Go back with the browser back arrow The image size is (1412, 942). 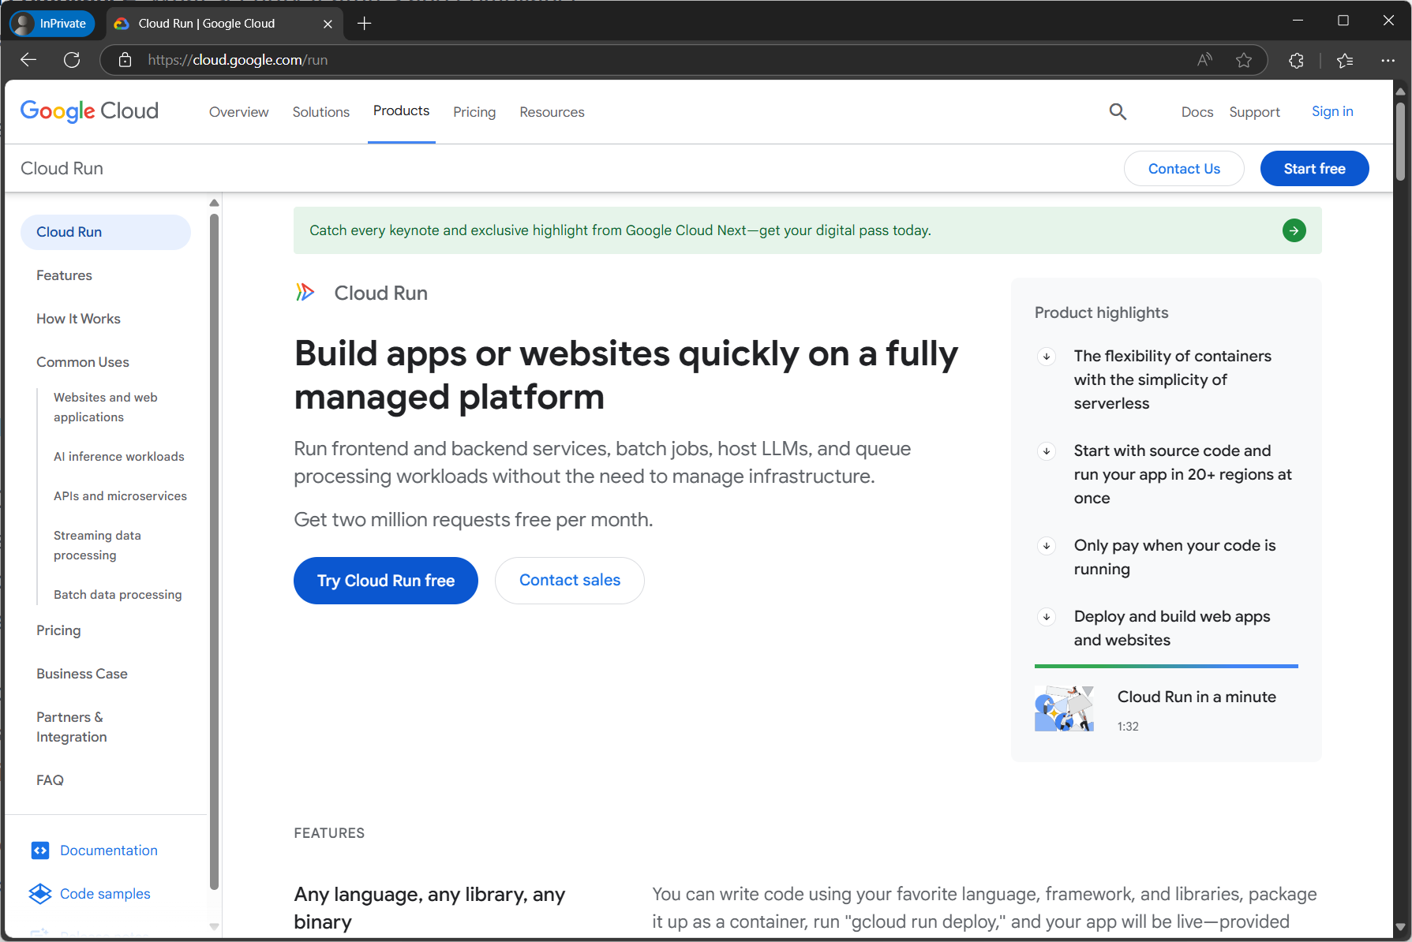28,59
